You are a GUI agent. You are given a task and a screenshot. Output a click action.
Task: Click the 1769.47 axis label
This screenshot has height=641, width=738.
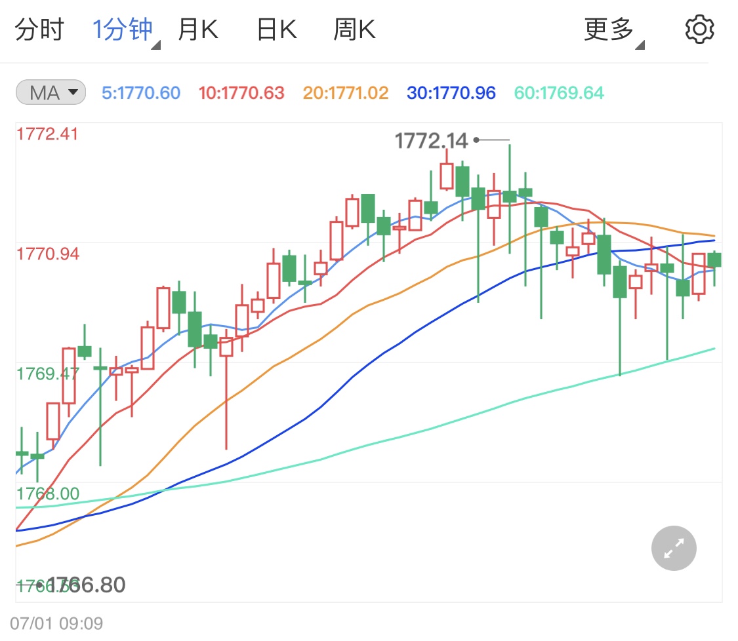(x=48, y=374)
